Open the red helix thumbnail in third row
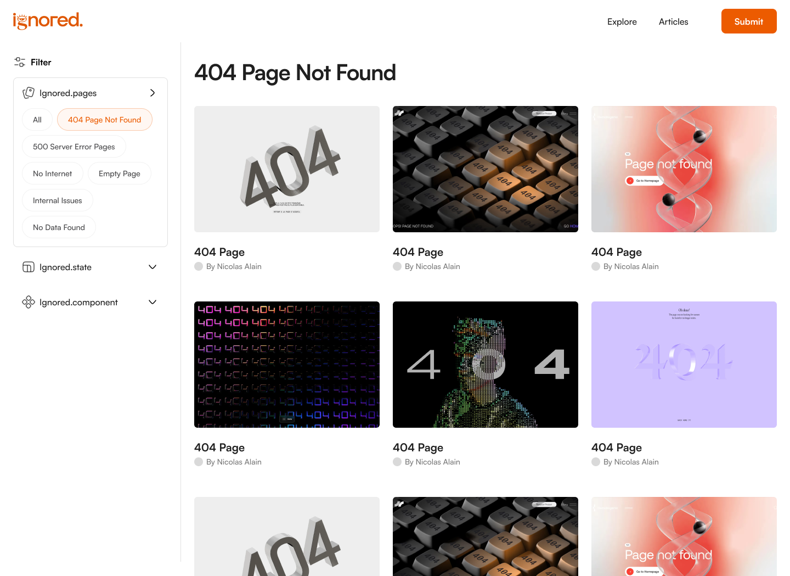Image resolution: width=790 pixels, height=576 pixels. point(684,536)
